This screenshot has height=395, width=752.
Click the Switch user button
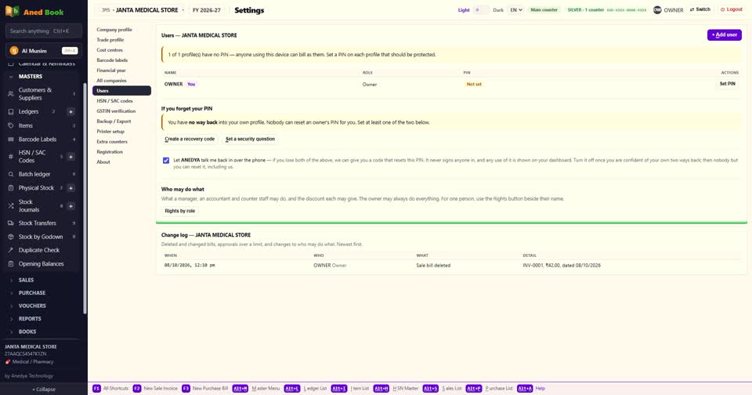pyautogui.click(x=700, y=9)
